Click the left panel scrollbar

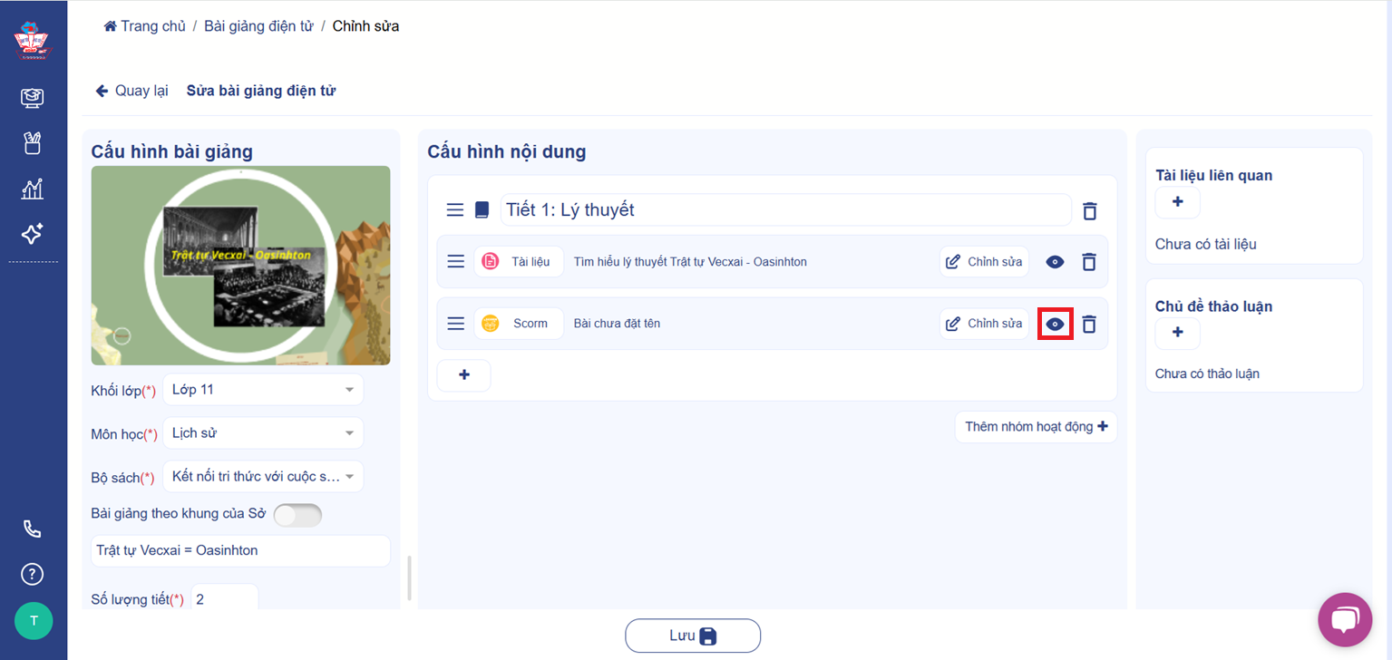pos(409,577)
